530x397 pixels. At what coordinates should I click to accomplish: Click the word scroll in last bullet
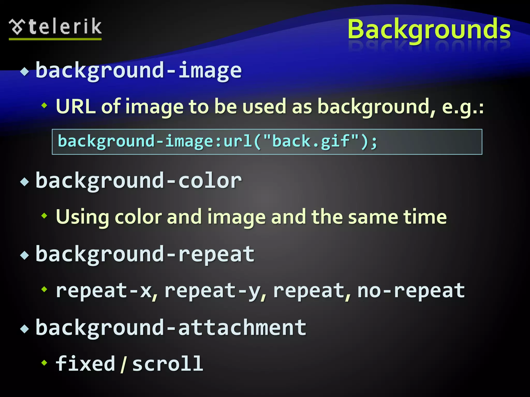pyautogui.click(x=168, y=364)
